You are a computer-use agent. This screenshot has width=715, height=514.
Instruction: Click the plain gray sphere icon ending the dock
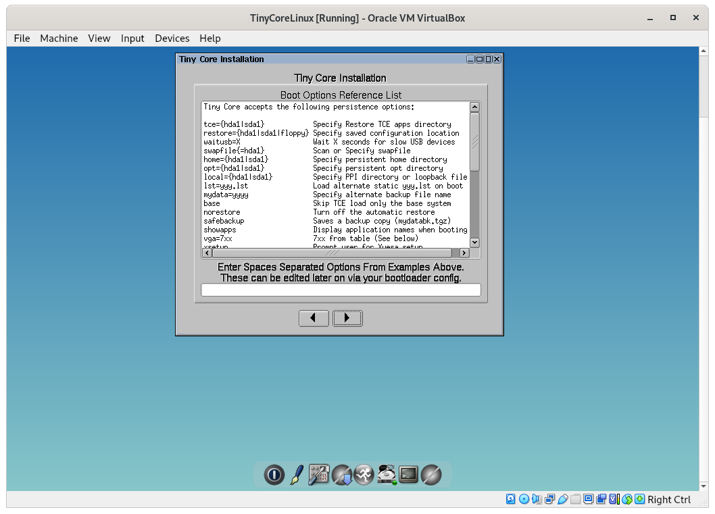431,475
